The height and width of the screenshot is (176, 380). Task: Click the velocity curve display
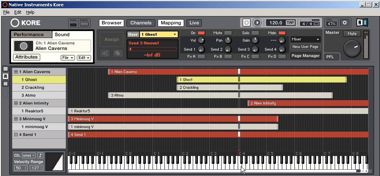point(54,161)
